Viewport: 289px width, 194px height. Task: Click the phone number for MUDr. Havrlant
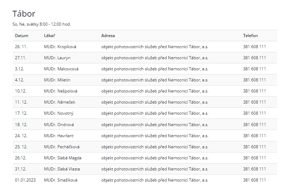click(x=254, y=136)
